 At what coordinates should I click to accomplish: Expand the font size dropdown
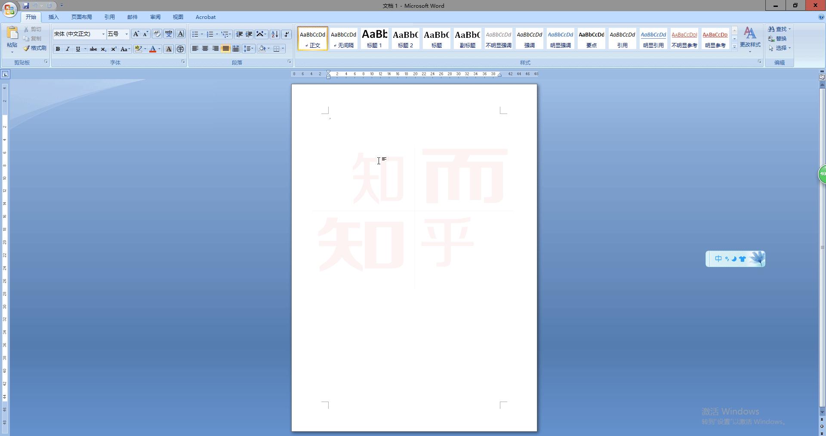point(126,34)
